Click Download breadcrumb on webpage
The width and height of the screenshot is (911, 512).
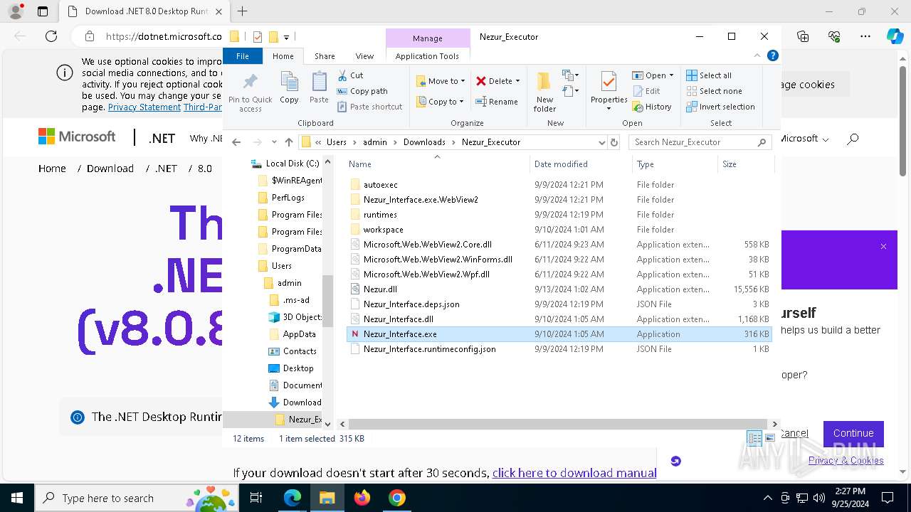(110, 169)
